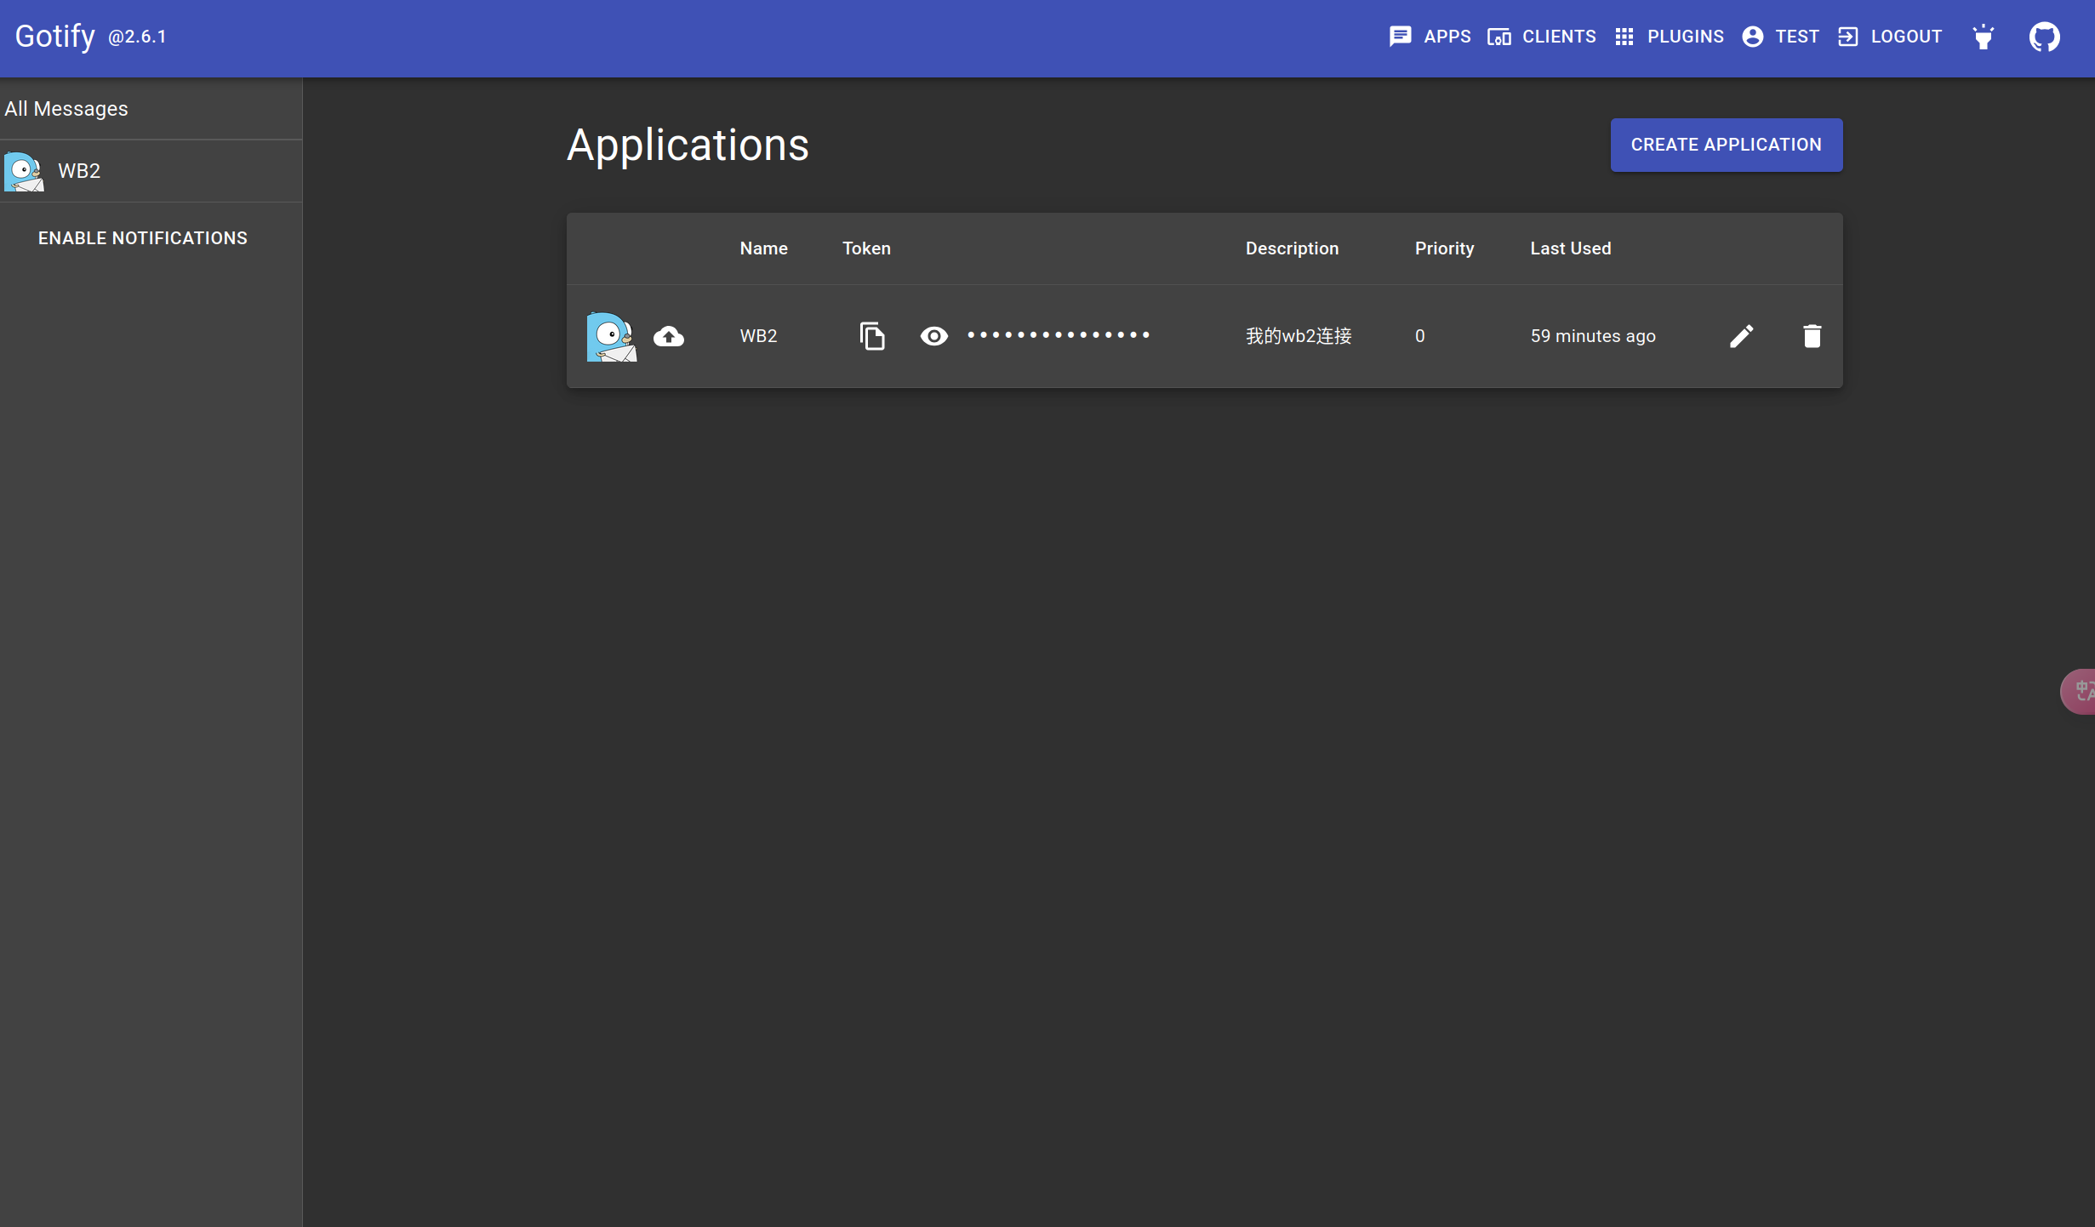
Task: Click the Token column header
Action: (866, 248)
